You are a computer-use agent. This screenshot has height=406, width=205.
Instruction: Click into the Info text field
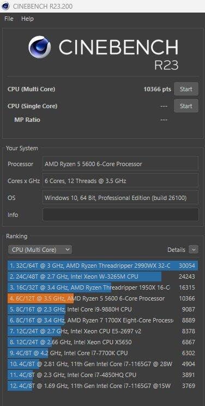[x=120, y=215]
